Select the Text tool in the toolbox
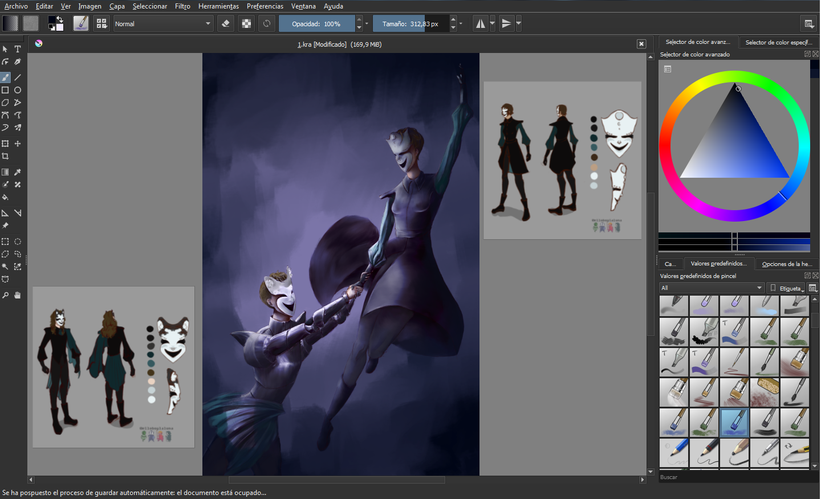Viewport: 821px width, 499px height. [18, 49]
